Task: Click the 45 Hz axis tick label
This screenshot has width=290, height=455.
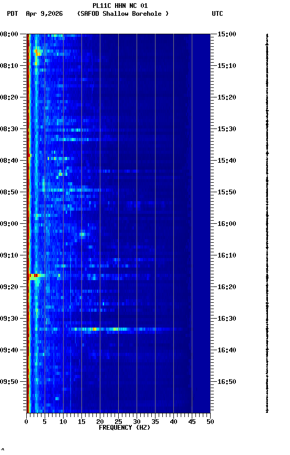Action: click(x=192, y=422)
